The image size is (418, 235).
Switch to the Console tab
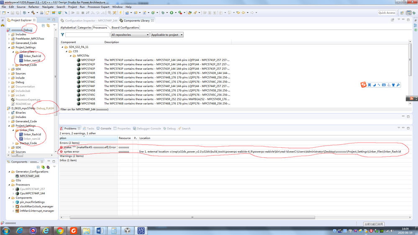click(104, 128)
